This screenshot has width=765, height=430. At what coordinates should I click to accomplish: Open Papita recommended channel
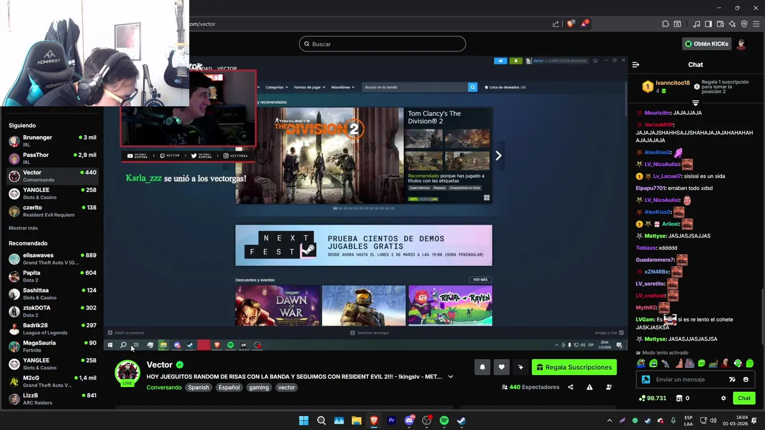[52, 276]
